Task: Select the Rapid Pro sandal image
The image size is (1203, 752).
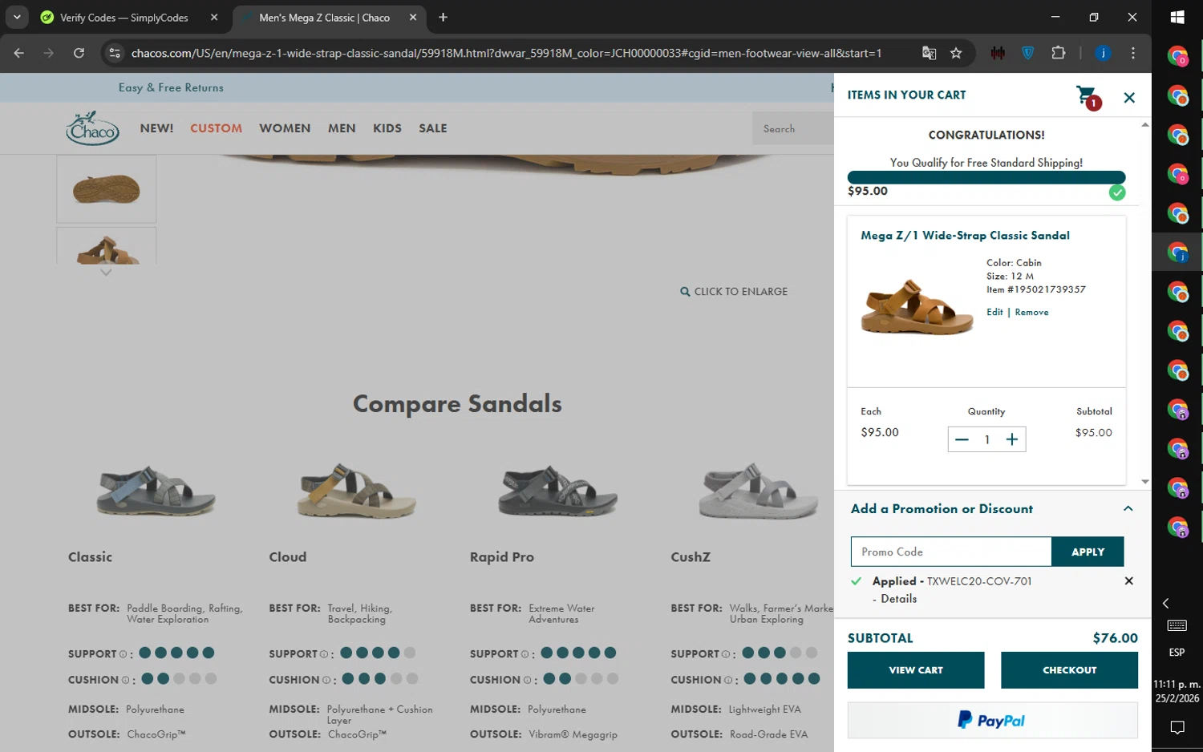Action: (x=558, y=491)
